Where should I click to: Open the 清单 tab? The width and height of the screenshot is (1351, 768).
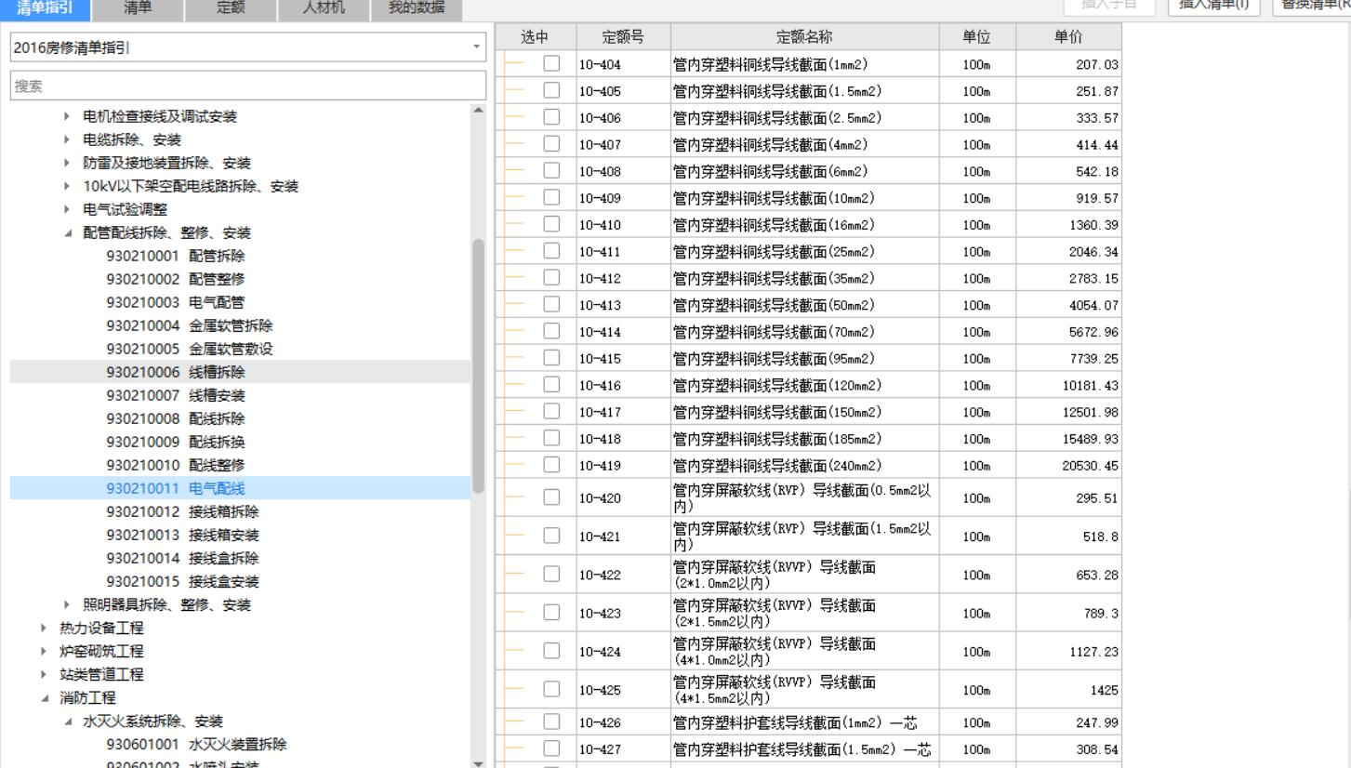[x=138, y=8]
